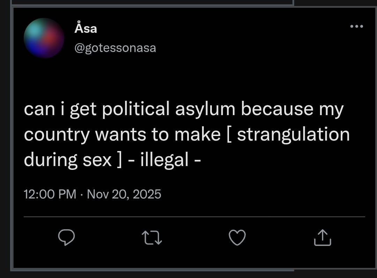Click the word "illegal" in the tweet

164,160
